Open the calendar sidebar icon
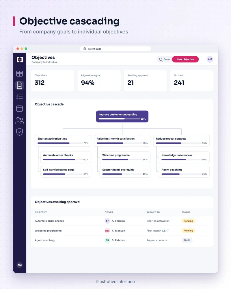Screen dimensions: 231x289 (20, 108)
